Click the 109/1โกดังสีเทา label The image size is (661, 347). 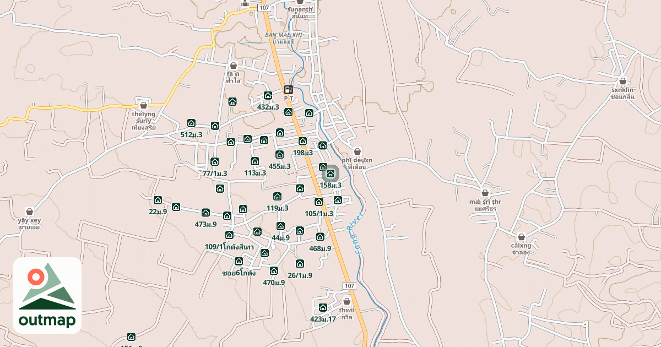229,247
